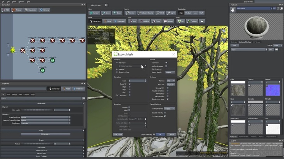Select the Hierarchy group-by radio button

point(117,63)
